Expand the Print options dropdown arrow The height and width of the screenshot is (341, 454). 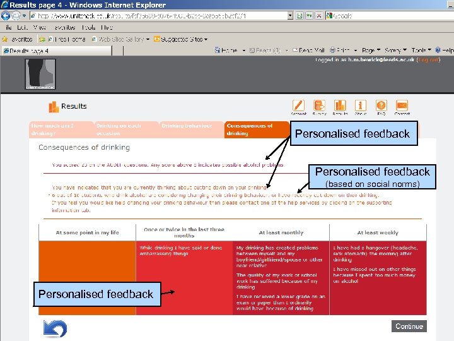tap(356, 51)
